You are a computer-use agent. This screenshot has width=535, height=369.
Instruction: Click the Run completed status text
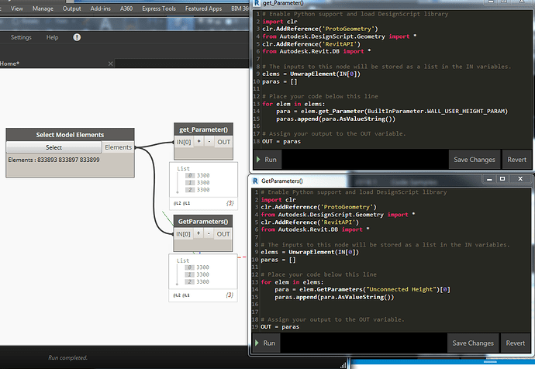pos(68,357)
